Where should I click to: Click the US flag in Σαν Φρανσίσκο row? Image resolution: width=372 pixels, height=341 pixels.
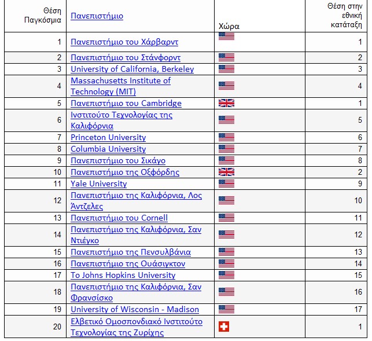[x=226, y=292]
